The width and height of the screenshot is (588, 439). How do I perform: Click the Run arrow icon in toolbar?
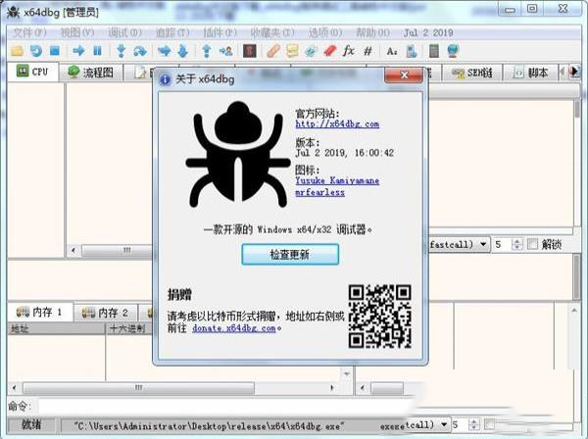click(78, 51)
